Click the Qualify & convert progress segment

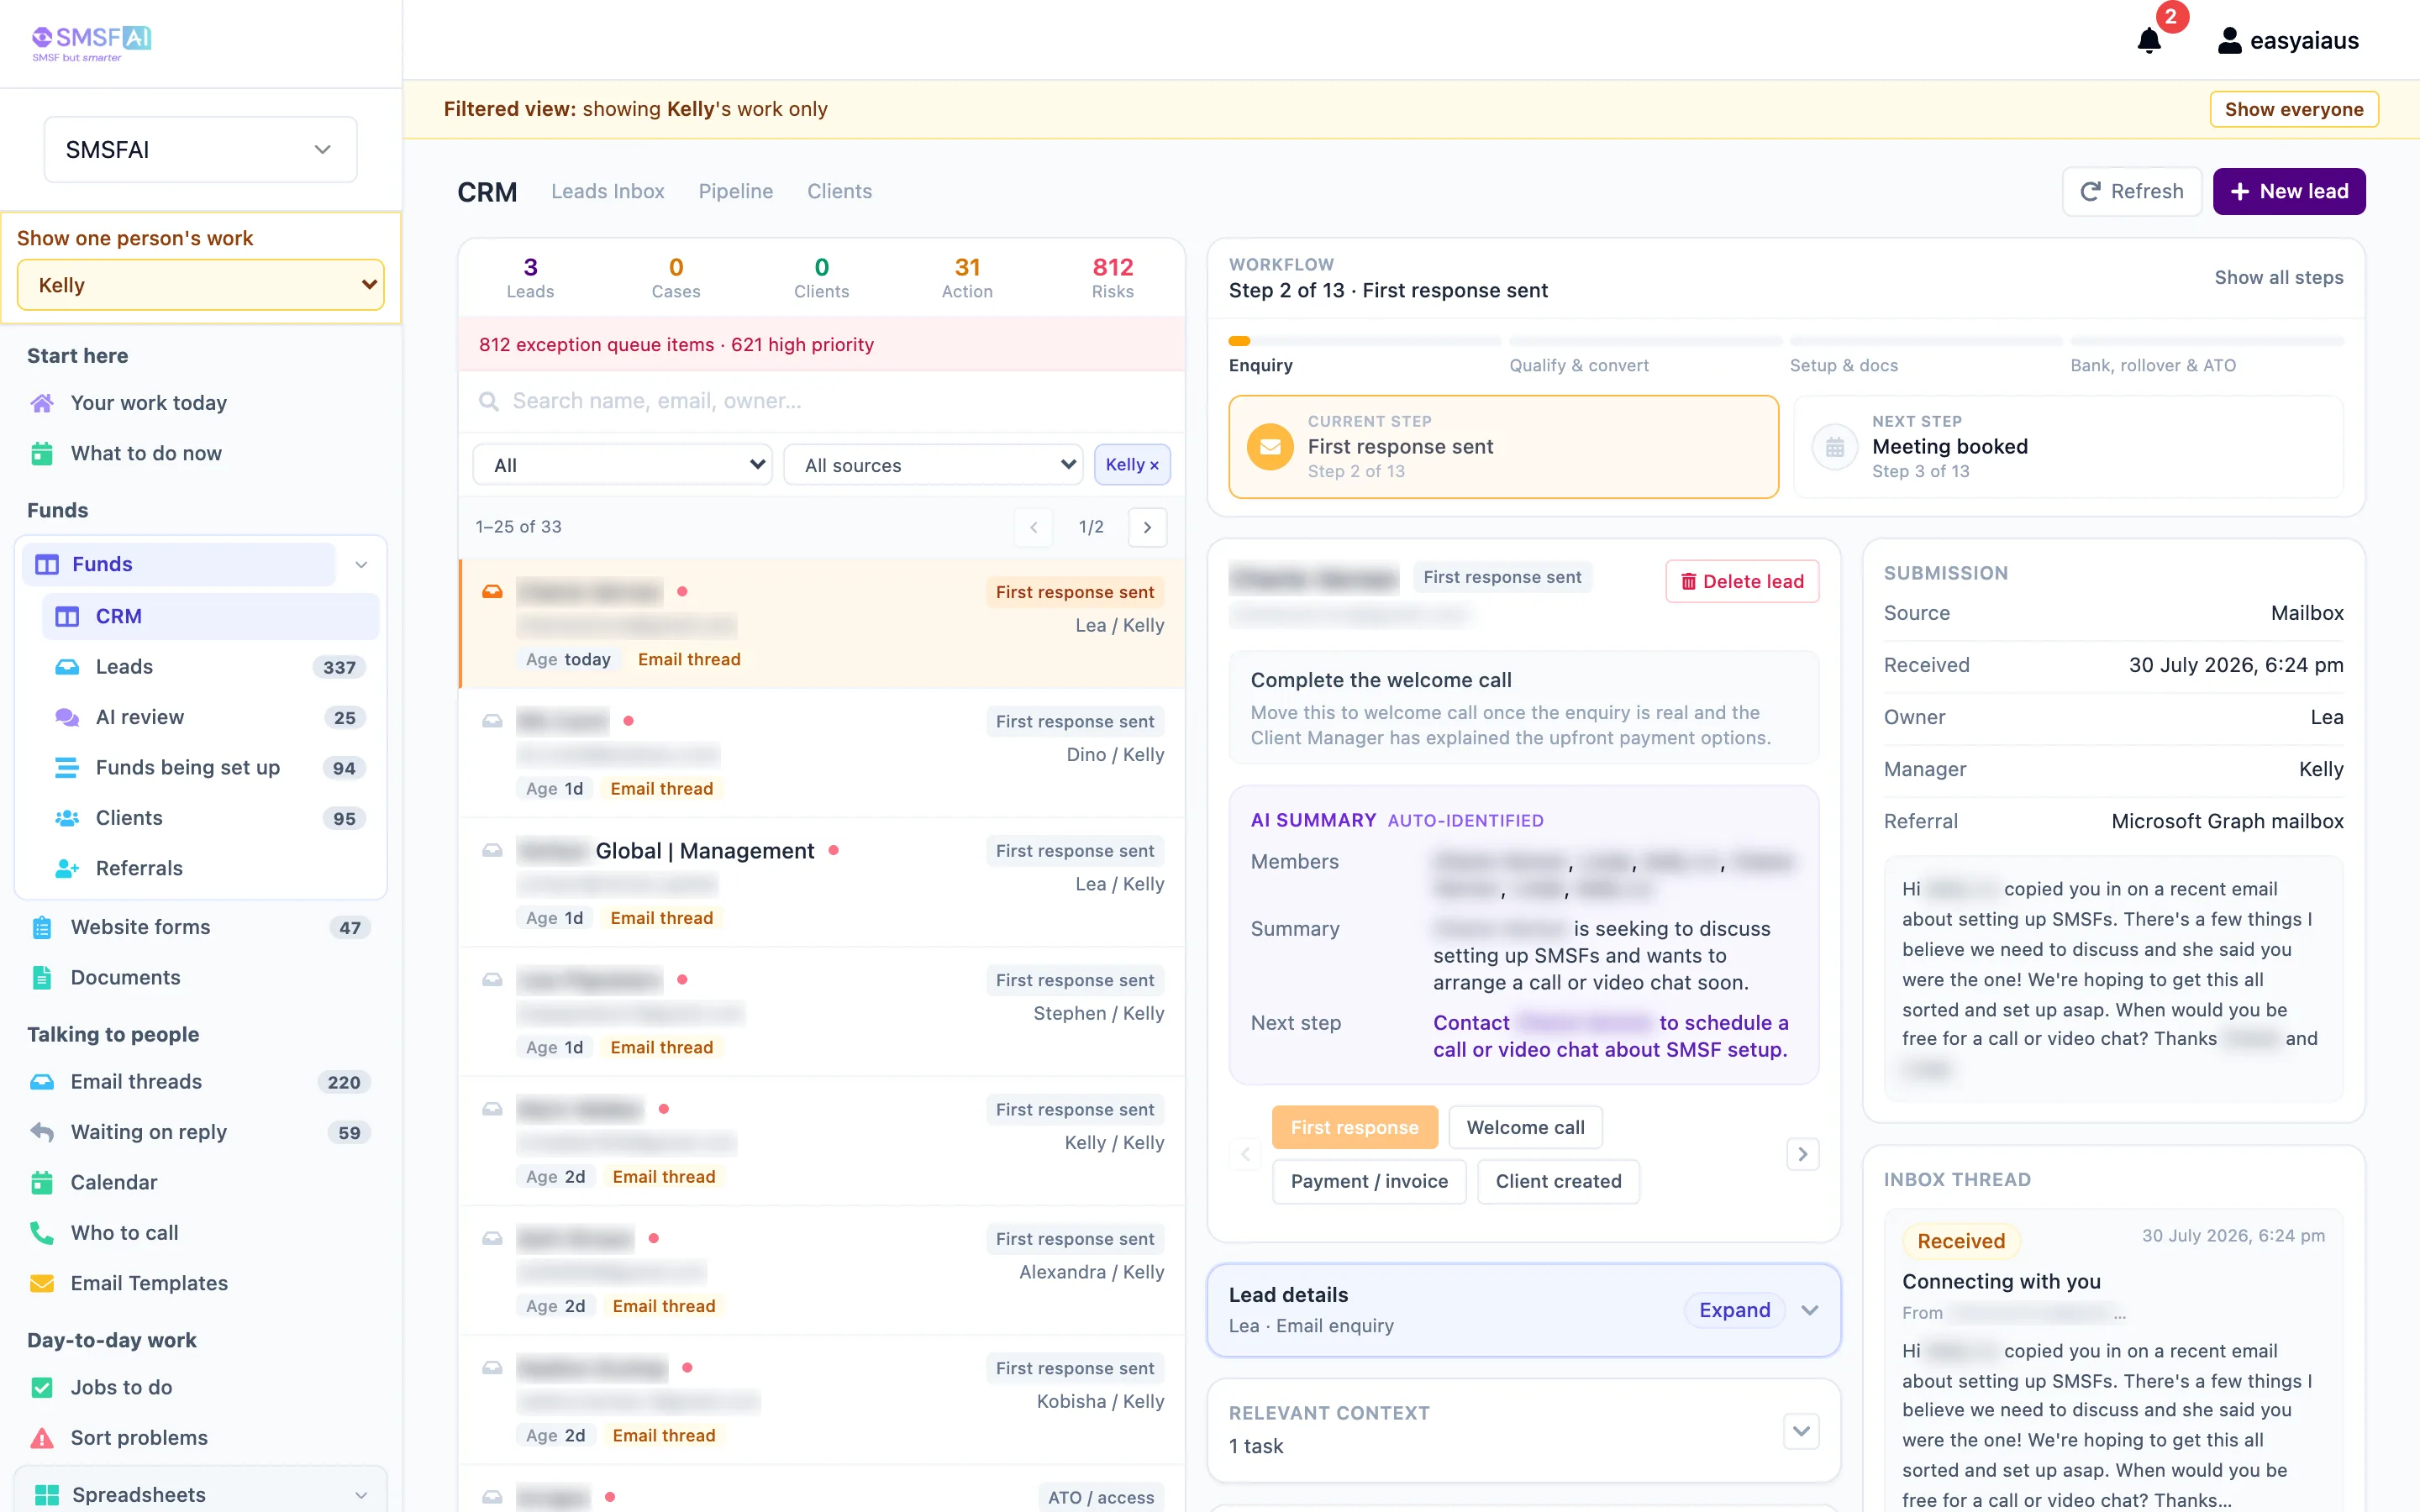tap(1645, 341)
